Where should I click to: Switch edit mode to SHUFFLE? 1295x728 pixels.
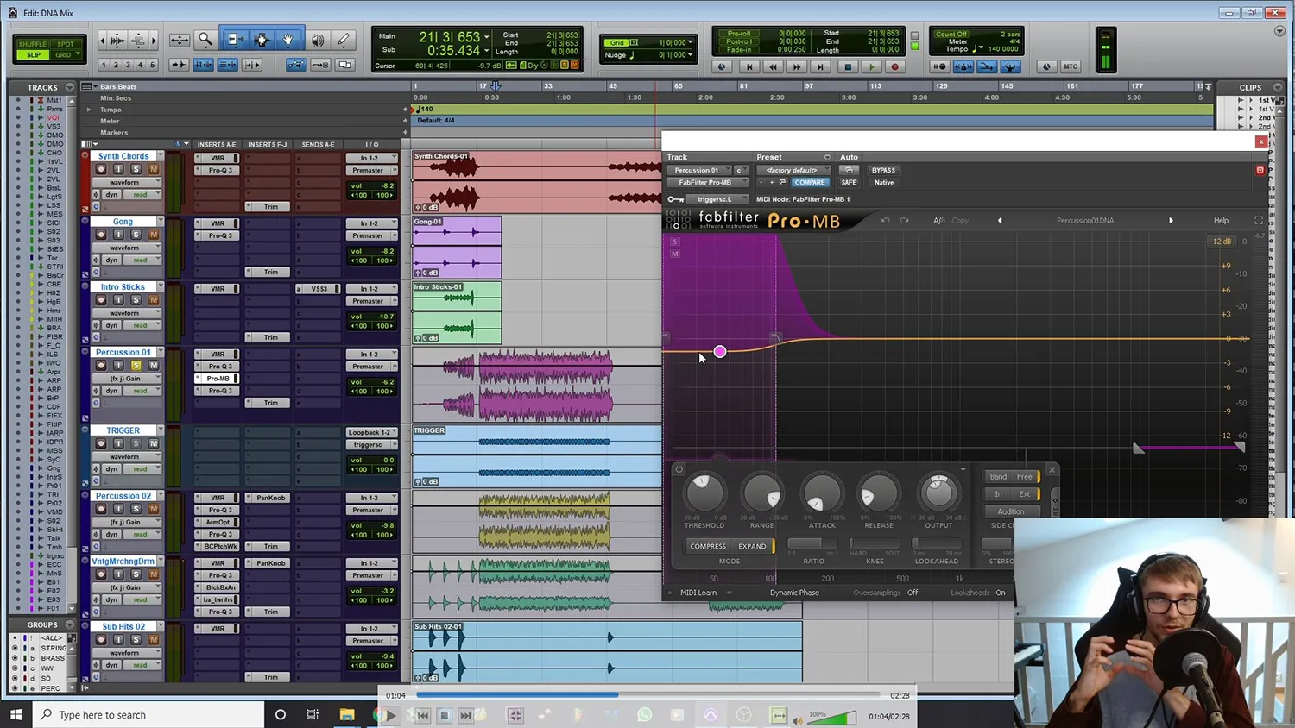pyautogui.click(x=32, y=41)
